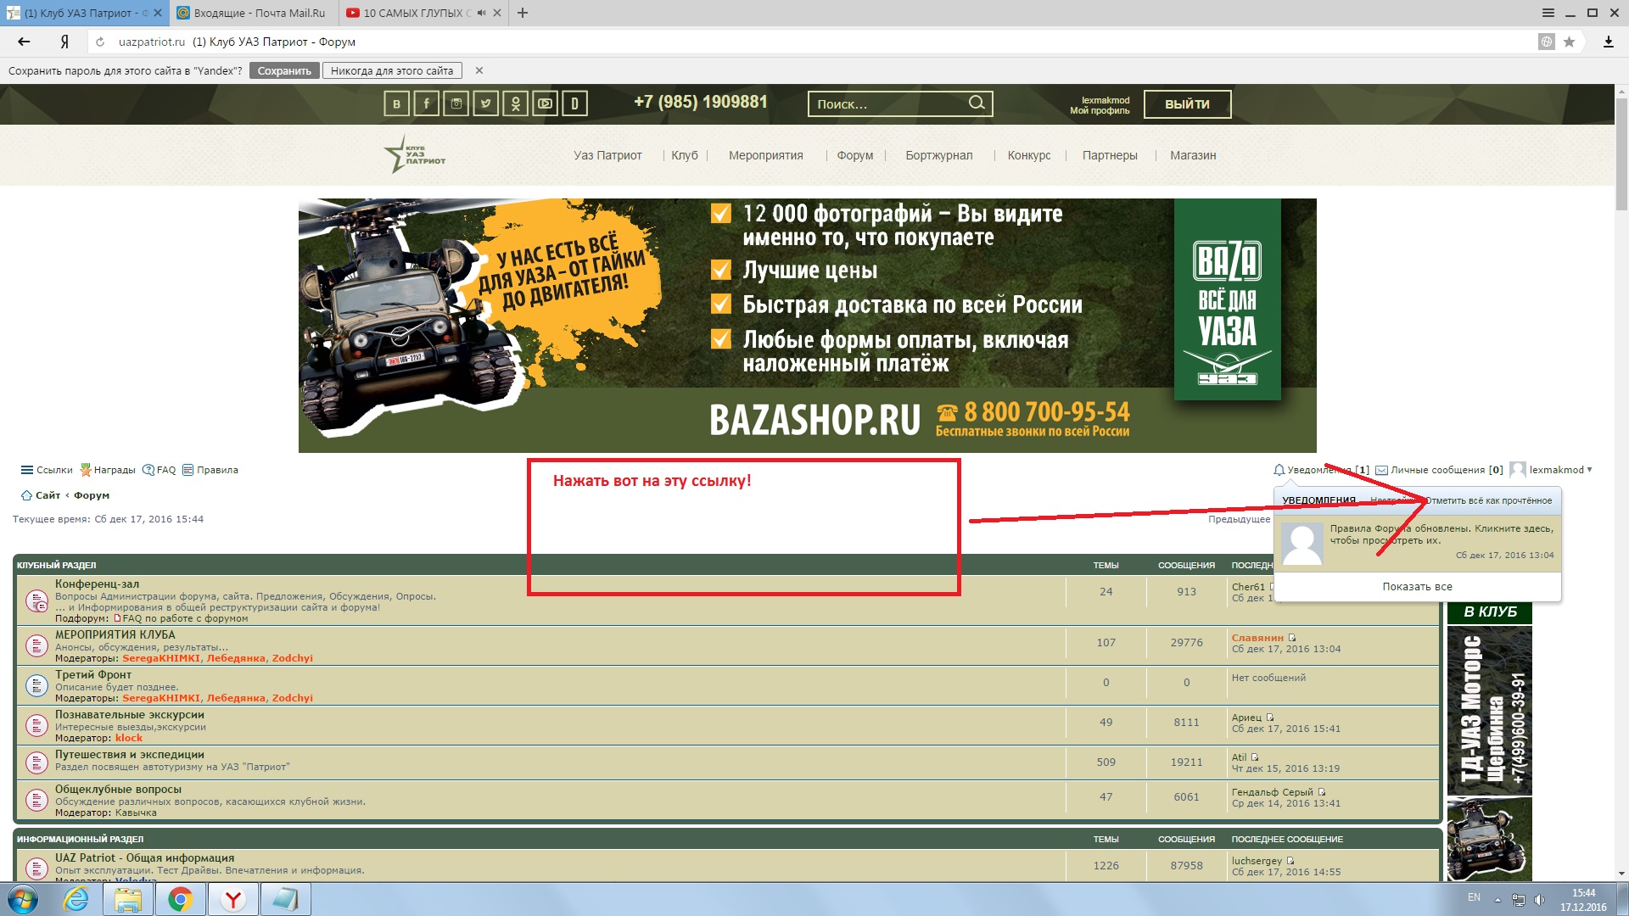The width and height of the screenshot is (1629, 916).
Task: Click the YouTube icon in header
Action: coord(545,104)
